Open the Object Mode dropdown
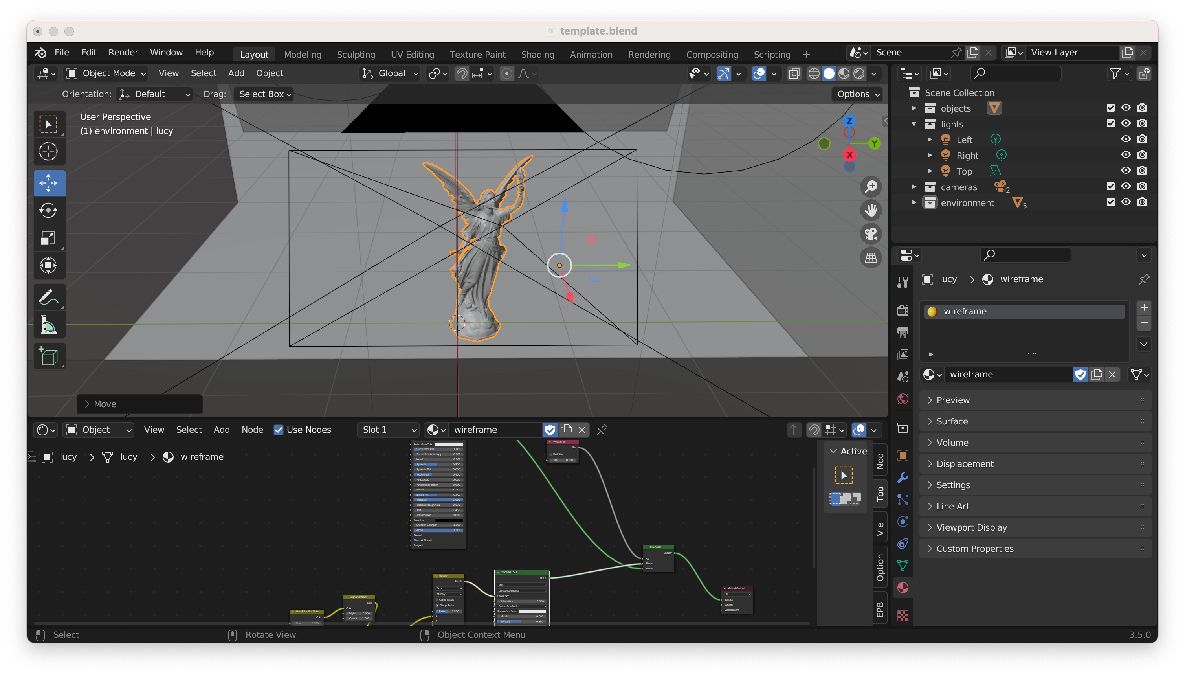Image resolution: width=1185 pixels, height=676 pixels. [106, 73]
